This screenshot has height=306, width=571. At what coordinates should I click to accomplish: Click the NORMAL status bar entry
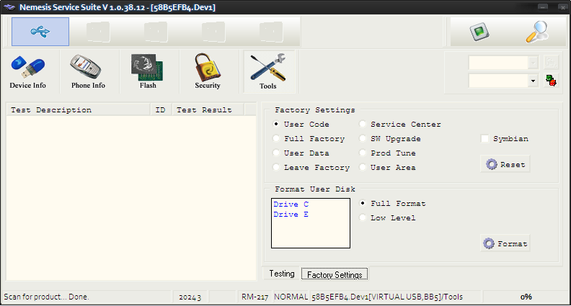291,297
